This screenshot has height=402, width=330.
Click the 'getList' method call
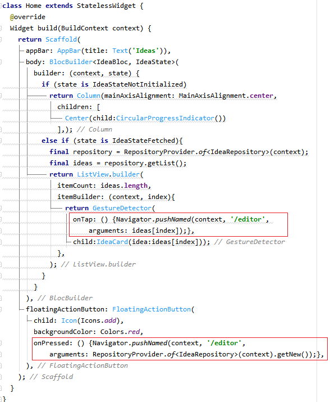[x=161, y=163]
